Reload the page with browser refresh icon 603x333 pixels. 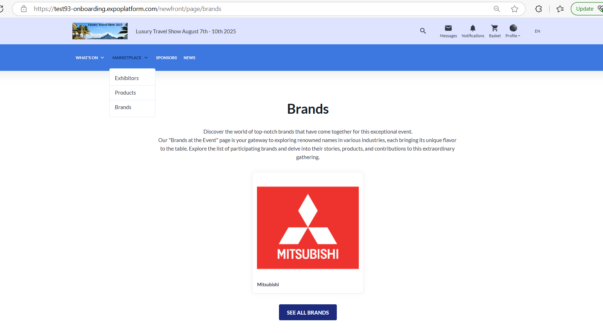(1, 9)
